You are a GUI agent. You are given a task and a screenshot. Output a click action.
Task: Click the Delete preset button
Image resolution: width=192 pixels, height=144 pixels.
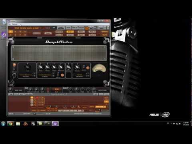point(81,28)
